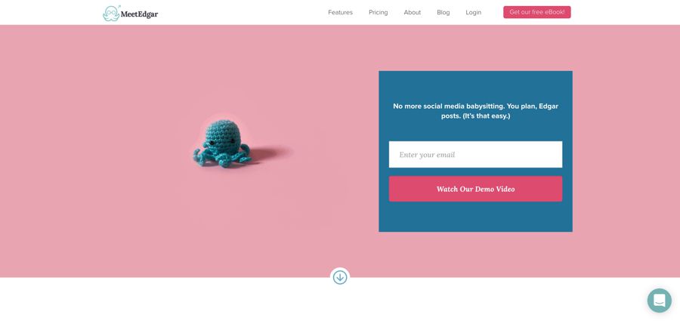
Task: Visit the Blog
Action: (444, 12)
